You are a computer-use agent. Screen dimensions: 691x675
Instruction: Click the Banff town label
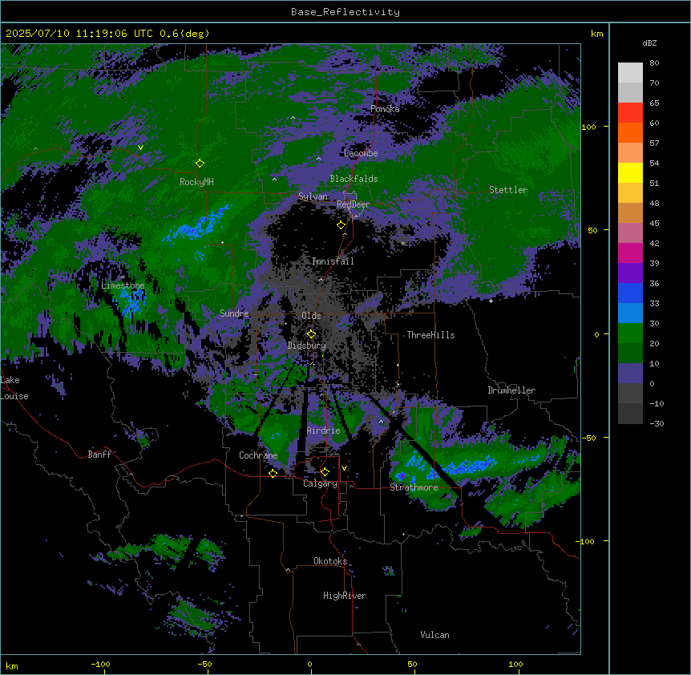click(99, 455)
